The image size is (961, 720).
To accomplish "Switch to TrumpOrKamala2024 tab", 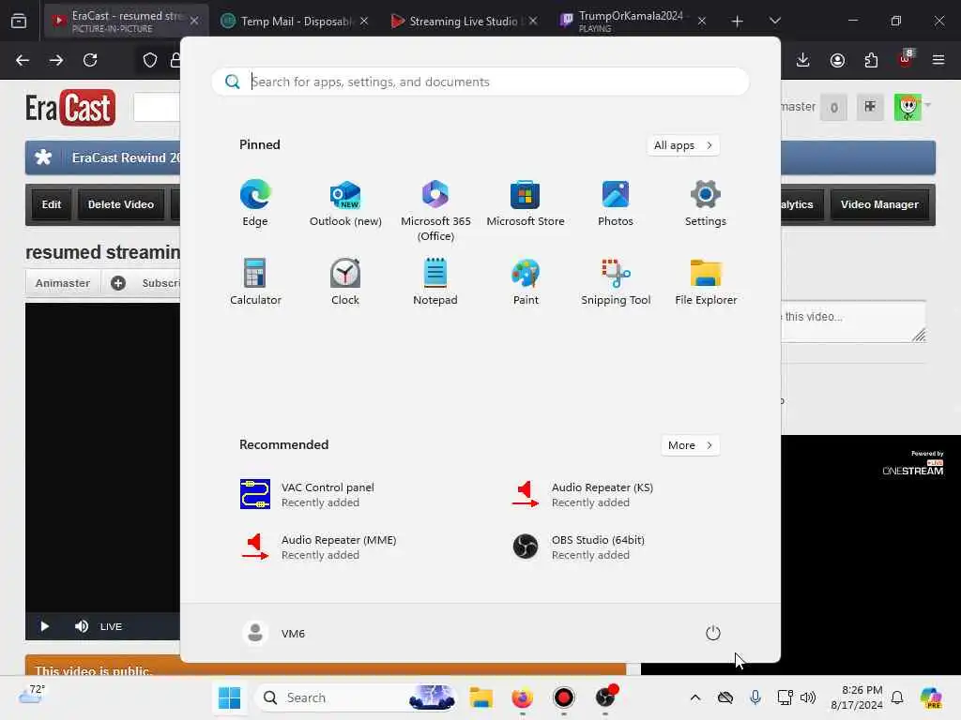I will [632, 21].
